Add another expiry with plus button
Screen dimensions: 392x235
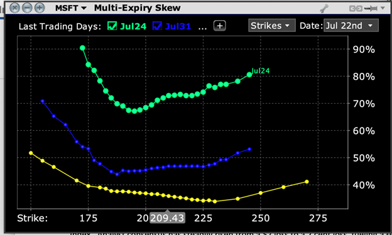tap(220, 26)
